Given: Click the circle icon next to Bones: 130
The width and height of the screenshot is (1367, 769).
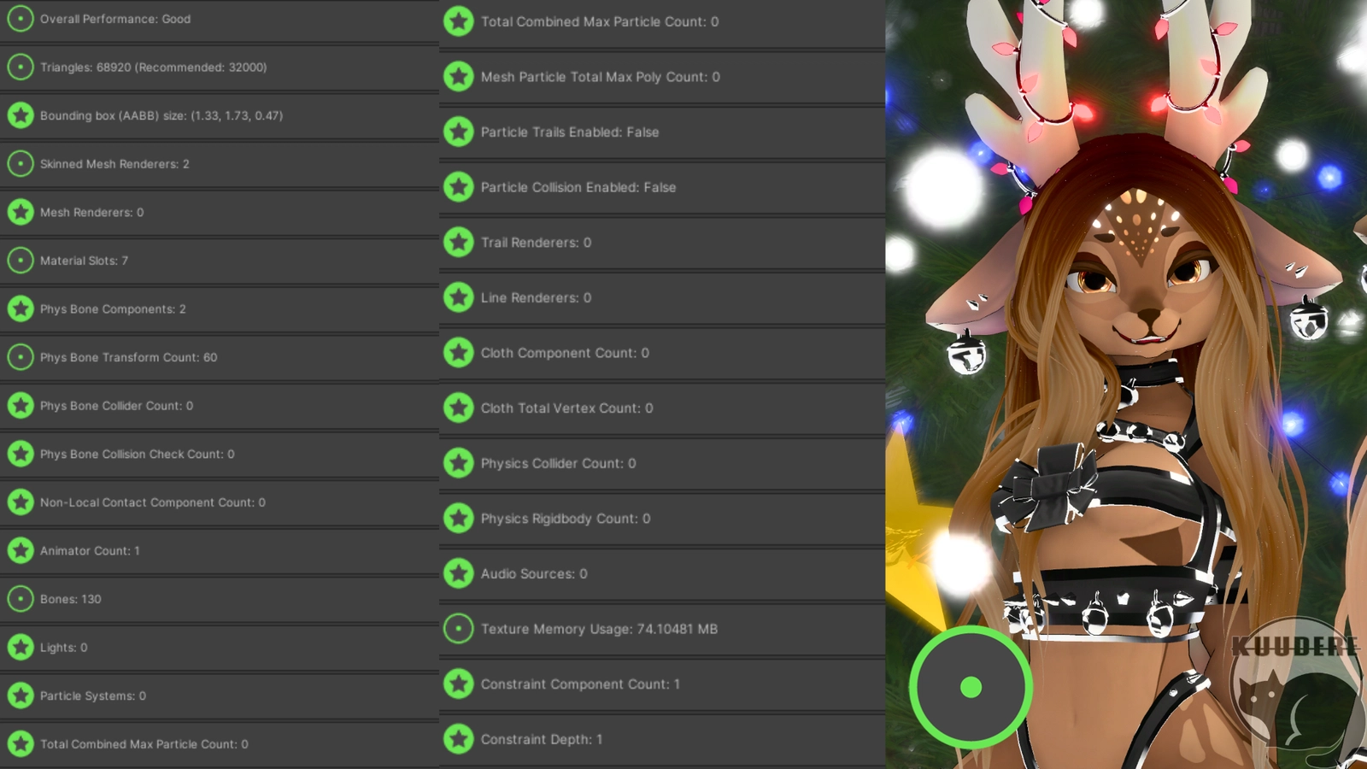Looking at the screenshot, I should (x=21, y=599).
